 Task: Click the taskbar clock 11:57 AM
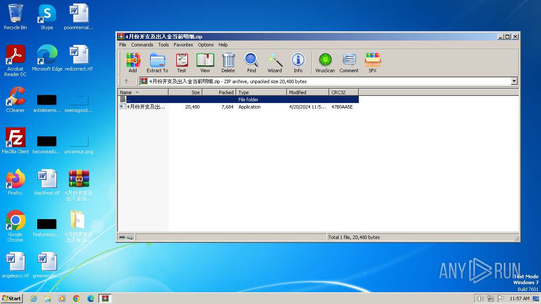click(x=519, y=299)
